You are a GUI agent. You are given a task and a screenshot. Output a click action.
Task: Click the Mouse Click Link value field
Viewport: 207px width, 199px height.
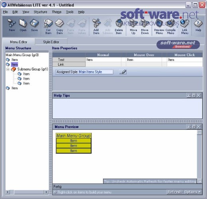tap(185, 64)
